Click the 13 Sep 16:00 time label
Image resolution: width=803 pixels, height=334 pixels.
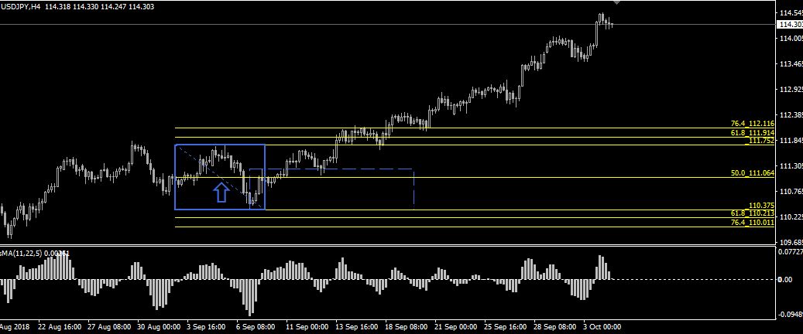click(x=357, y=325)
